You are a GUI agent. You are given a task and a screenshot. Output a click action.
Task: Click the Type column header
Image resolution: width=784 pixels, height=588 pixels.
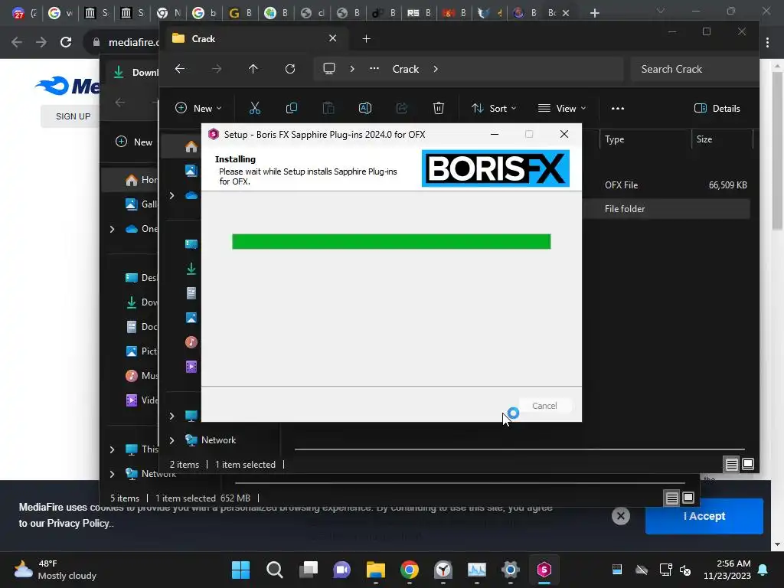(x=645, y=139)
